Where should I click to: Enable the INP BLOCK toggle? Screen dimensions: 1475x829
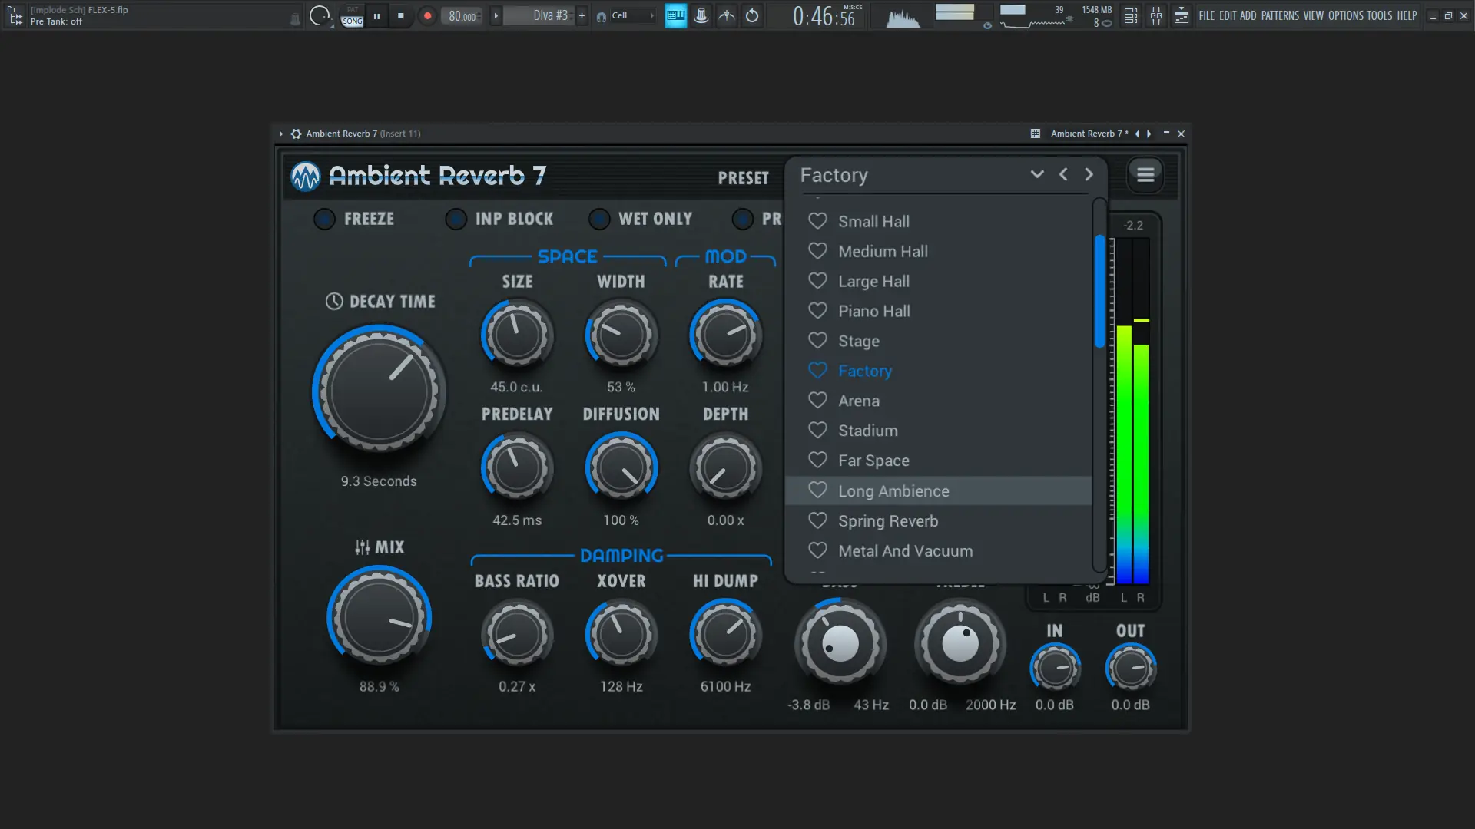point(456,220)
